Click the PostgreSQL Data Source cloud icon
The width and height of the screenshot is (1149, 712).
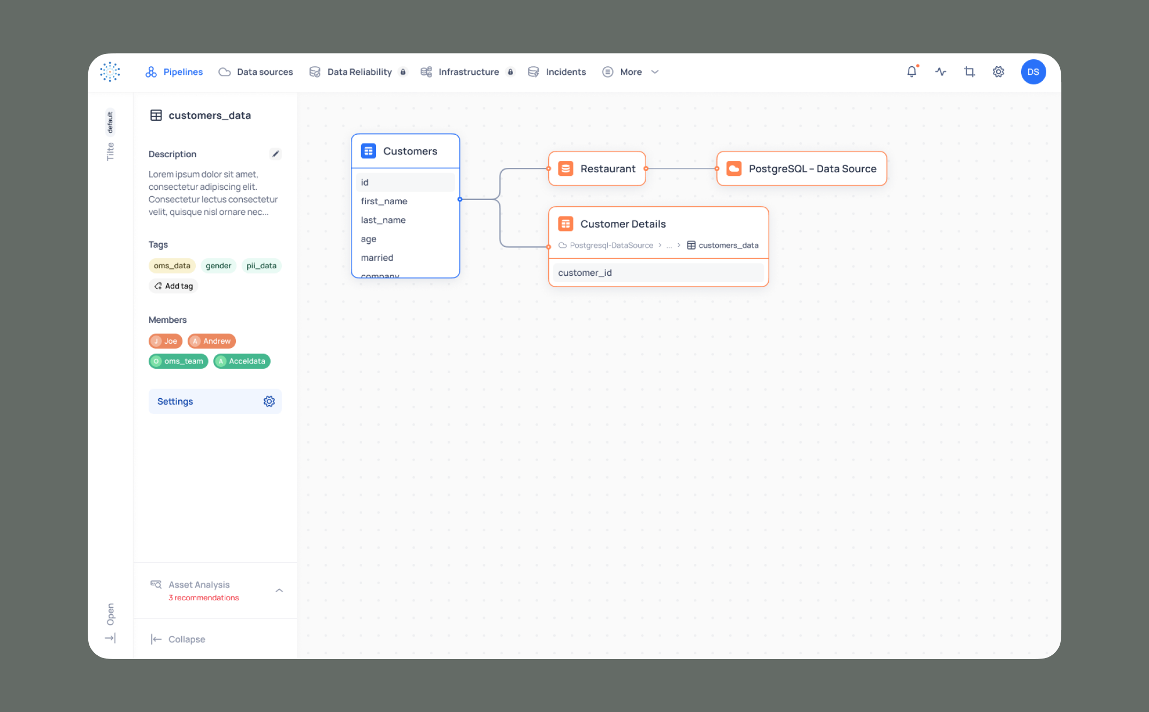point(734,169)
